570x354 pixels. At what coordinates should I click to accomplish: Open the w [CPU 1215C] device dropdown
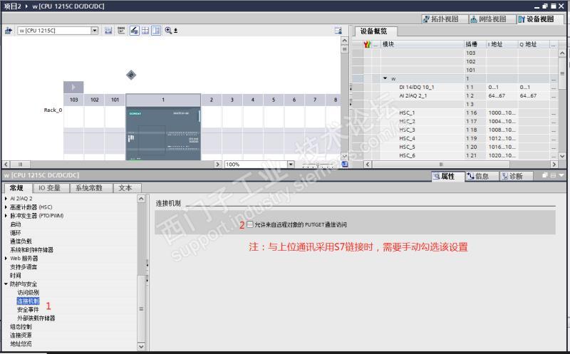95,31
